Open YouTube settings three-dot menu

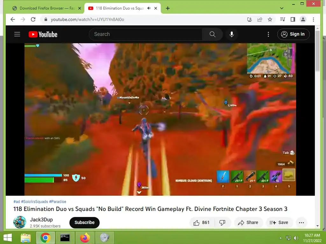268,34
